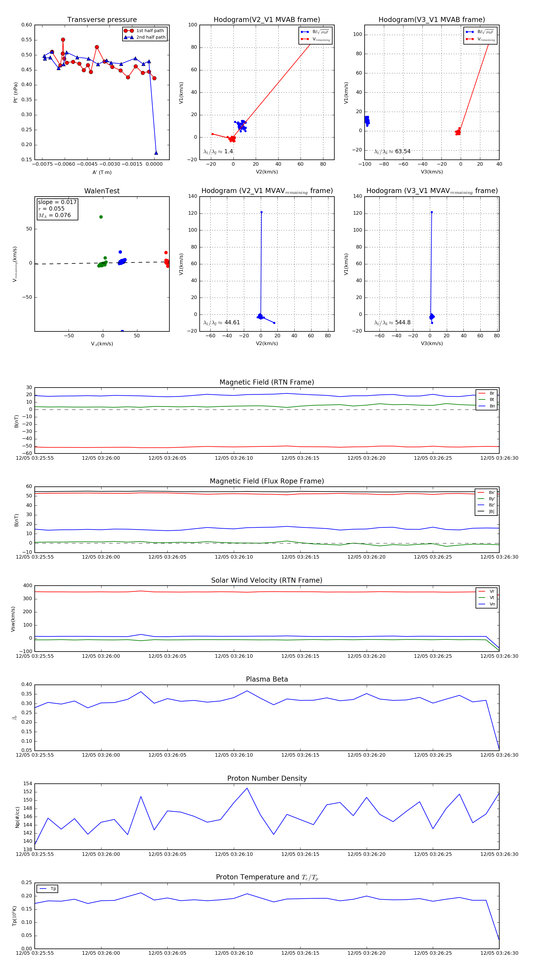Image resolution: width=534 pixels, height=980 pixels.
Task: Select the "Vt" legend entry
Action: [487, 598]
